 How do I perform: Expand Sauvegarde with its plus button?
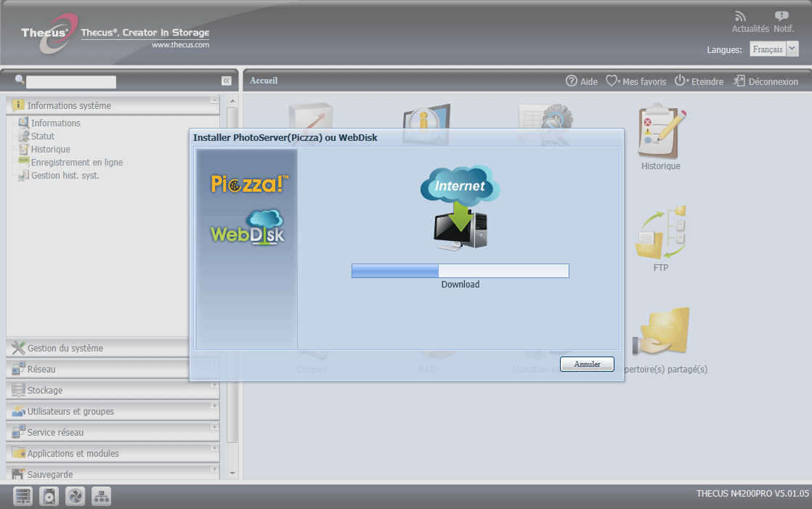coord(214,469)
